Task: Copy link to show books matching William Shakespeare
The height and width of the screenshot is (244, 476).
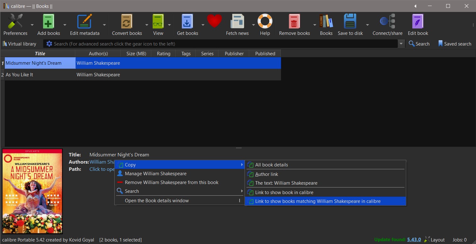Action: click(325, 201)
